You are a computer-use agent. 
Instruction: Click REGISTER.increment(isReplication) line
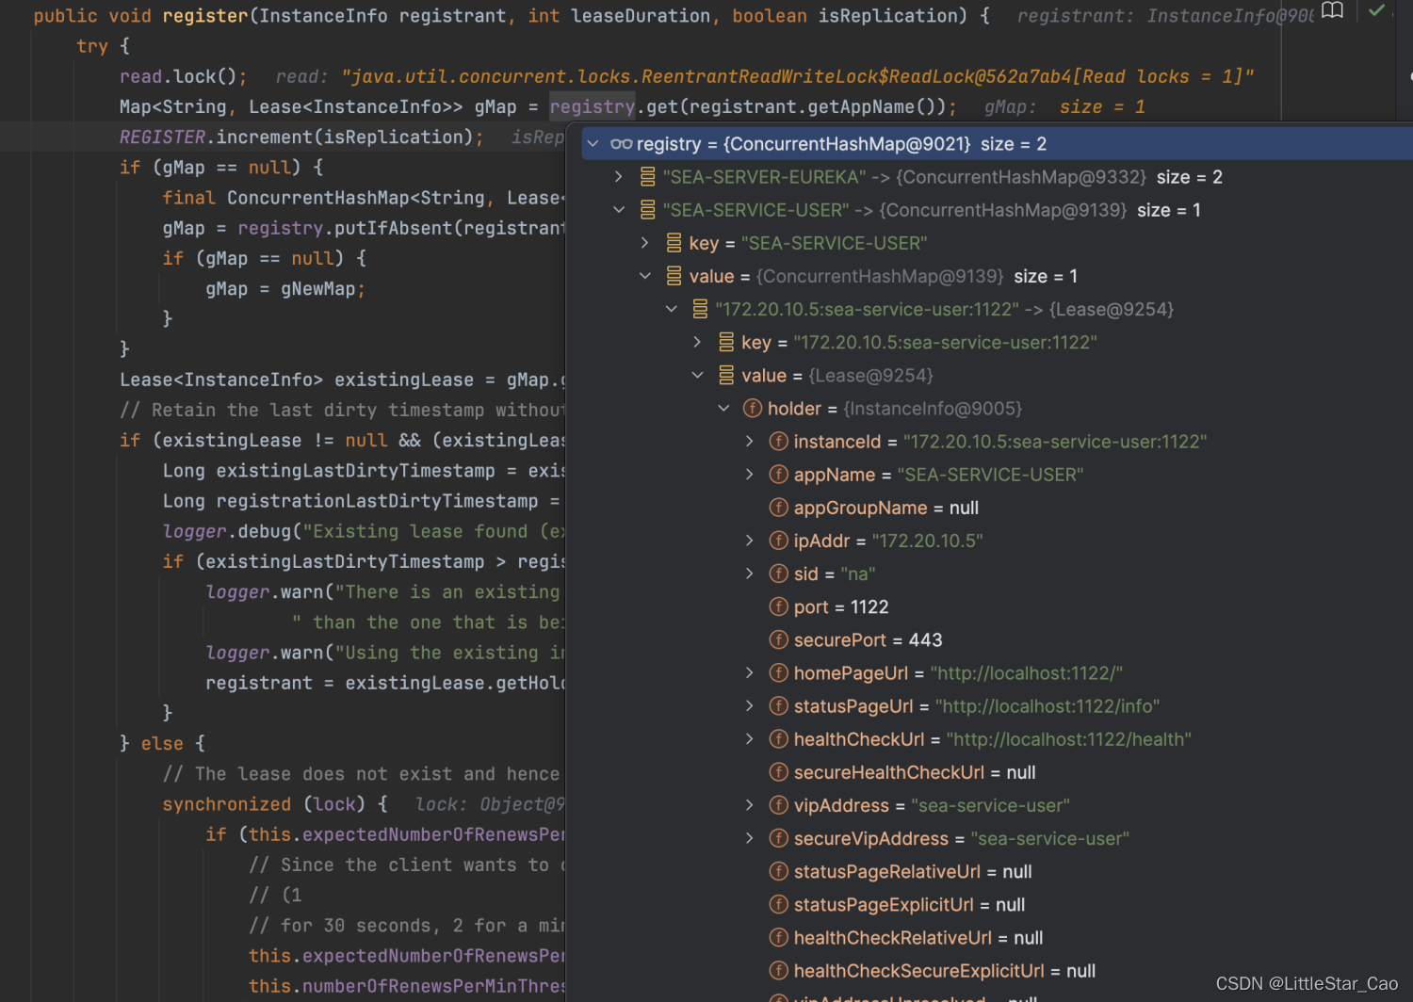tap(301, 137)
